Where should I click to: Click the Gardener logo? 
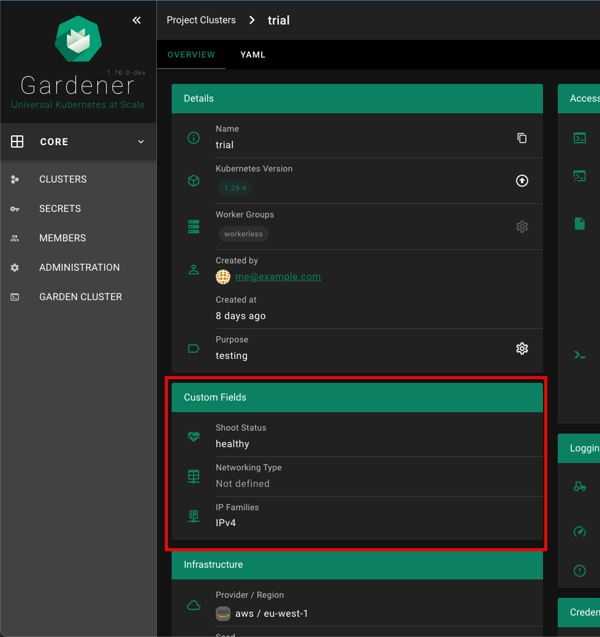(78, 40)
